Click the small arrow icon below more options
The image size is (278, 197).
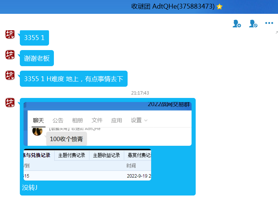click(276, 33)
